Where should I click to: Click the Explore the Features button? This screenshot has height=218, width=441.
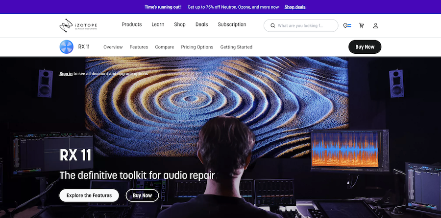tap(89, 196)
